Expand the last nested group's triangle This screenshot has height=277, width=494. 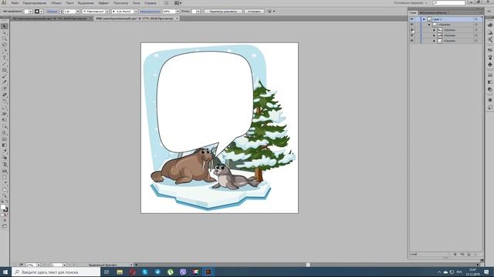[434, 41]
